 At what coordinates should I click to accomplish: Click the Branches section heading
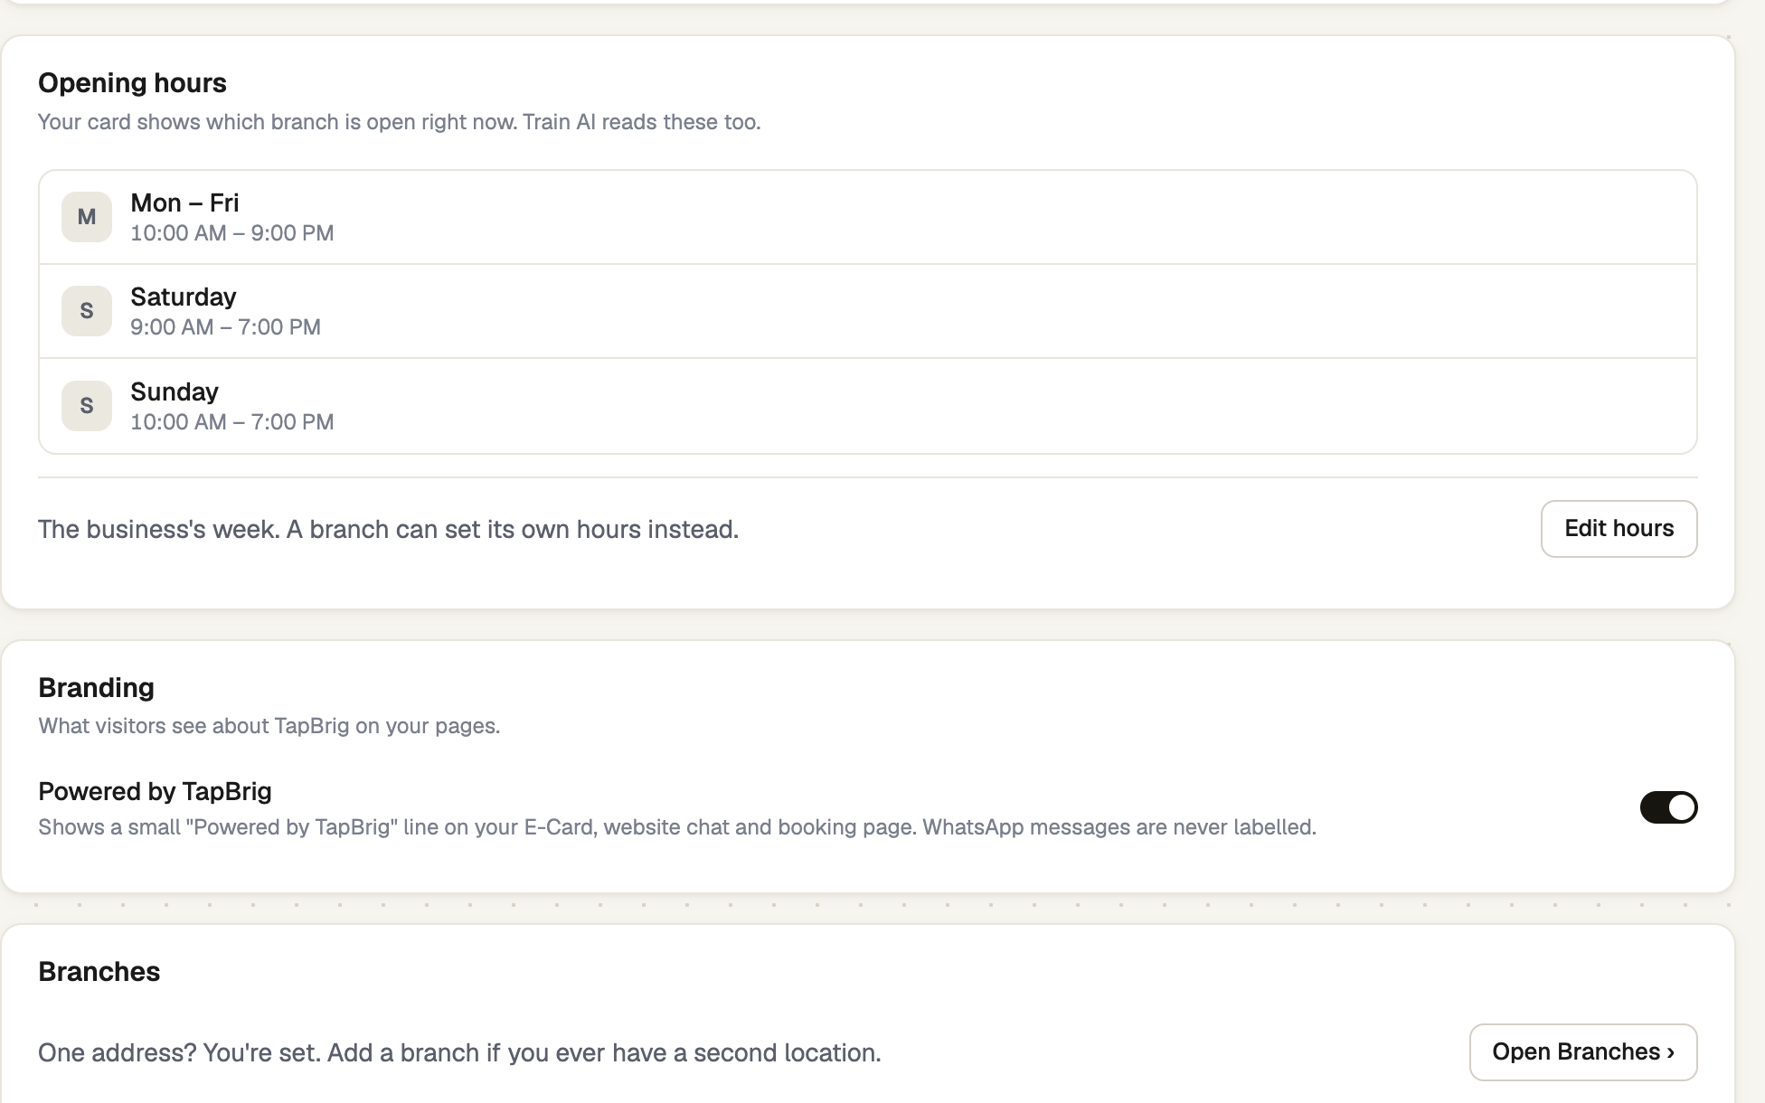pos(99,972)
